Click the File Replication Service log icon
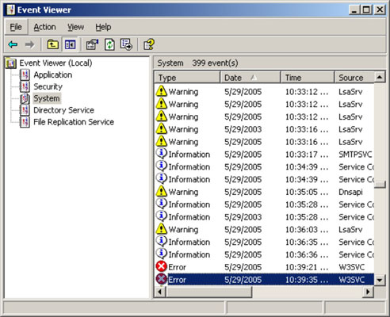Screen dimensions: 390x317 (x=25, y=122)
